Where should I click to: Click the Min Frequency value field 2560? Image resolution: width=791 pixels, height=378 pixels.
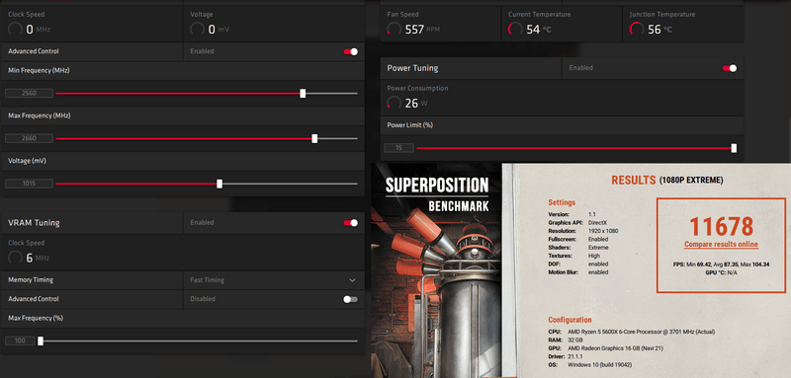(29, 93)
